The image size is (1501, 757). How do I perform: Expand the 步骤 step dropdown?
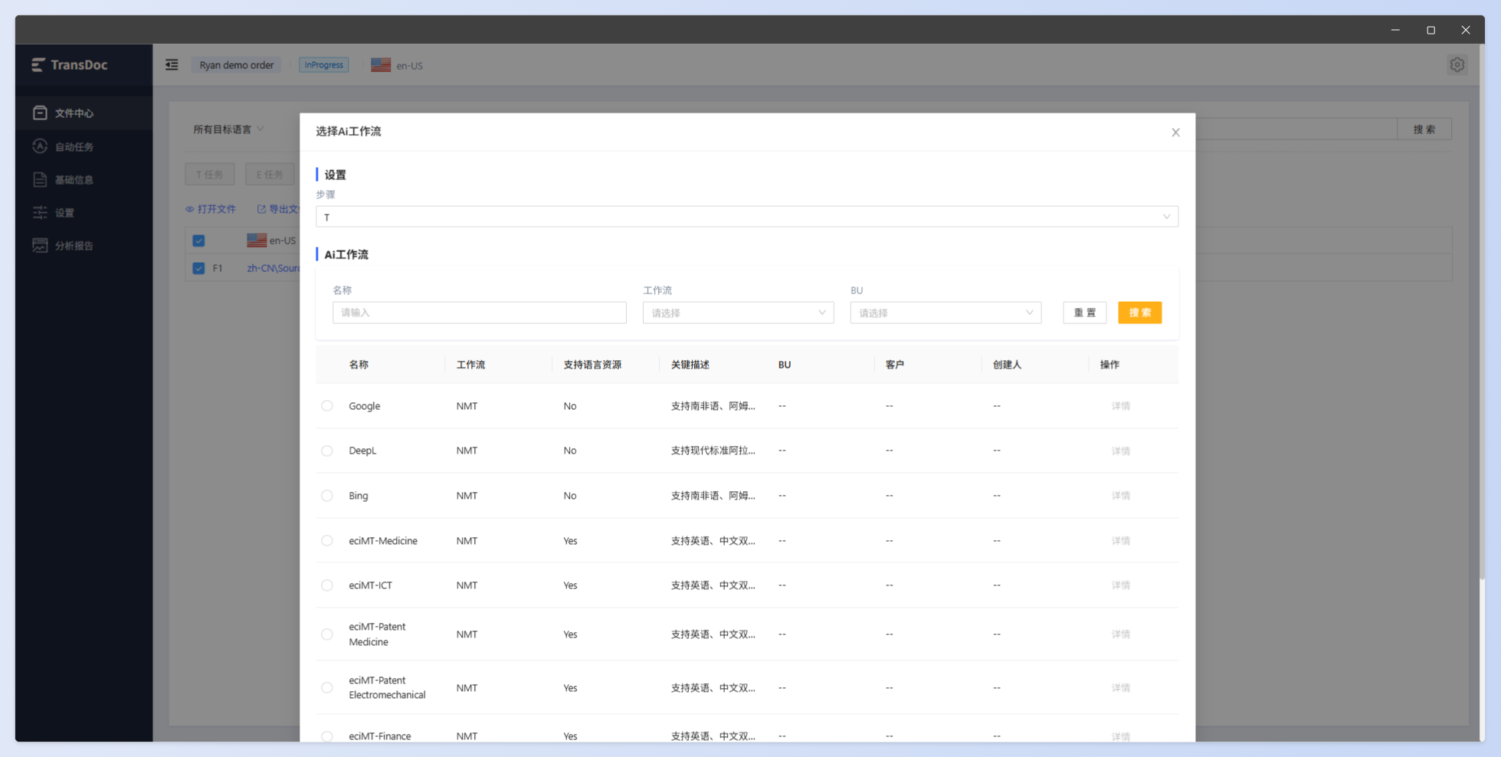tap(747, 217)
